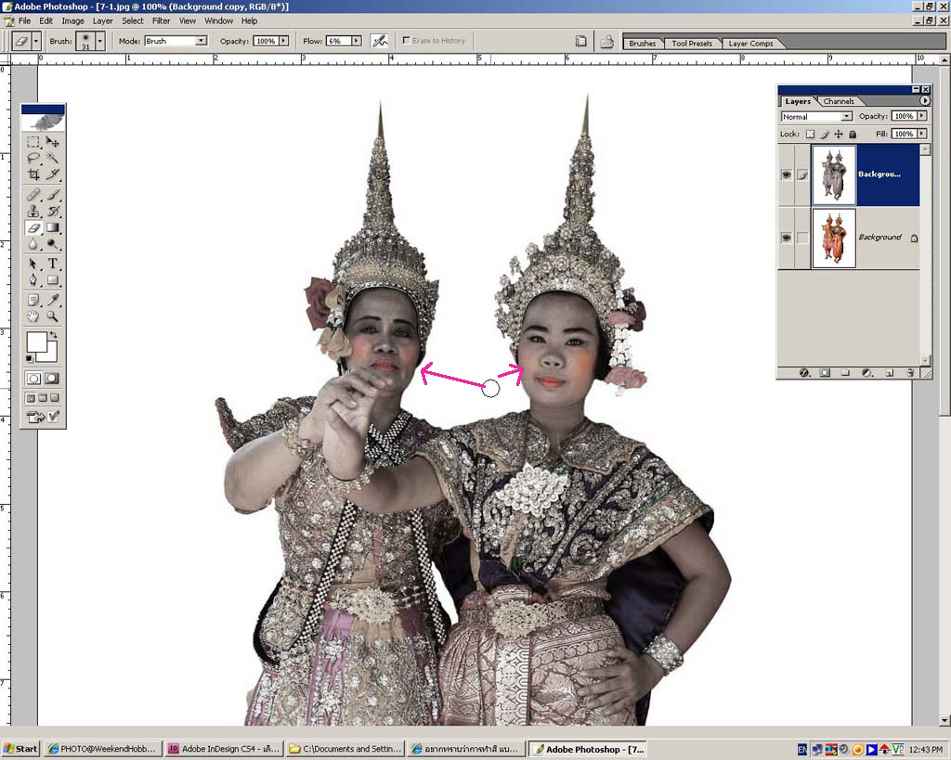Viewport: 951px width, 760px height.
Task: Hide the Background copy layer
Action: [x=787, y=174]
